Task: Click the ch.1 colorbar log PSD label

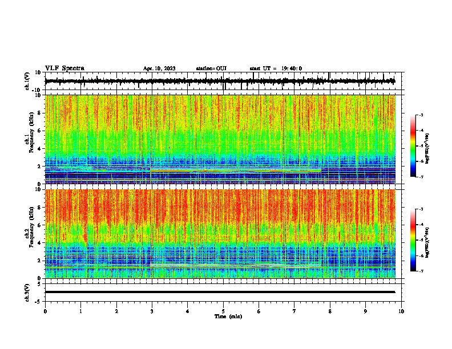Action: click(427, 149)
